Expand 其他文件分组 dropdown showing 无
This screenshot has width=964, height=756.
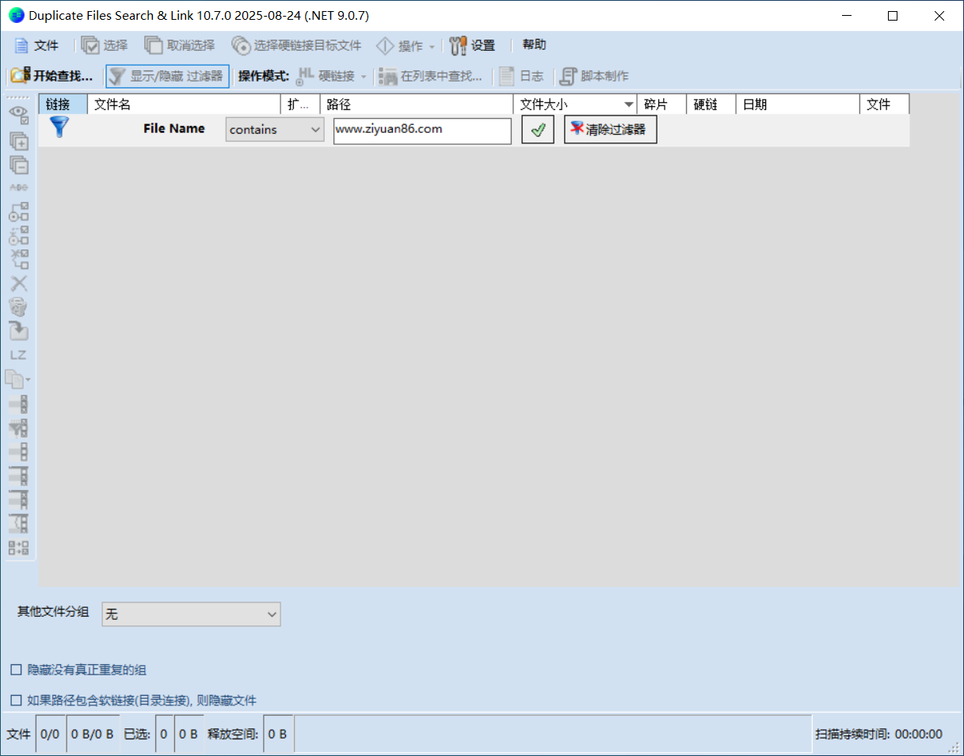tap(191, 614)
